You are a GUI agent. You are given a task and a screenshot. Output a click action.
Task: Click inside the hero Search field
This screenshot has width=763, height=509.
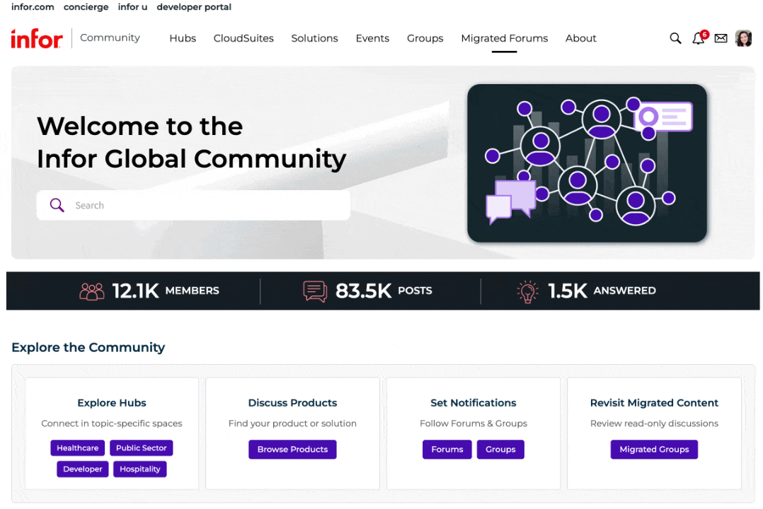(x=191, y=205)
